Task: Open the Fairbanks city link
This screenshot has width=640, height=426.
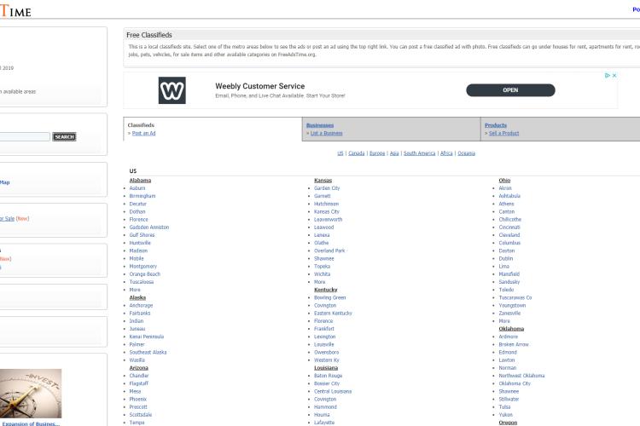Action: [x=140, y=313]
